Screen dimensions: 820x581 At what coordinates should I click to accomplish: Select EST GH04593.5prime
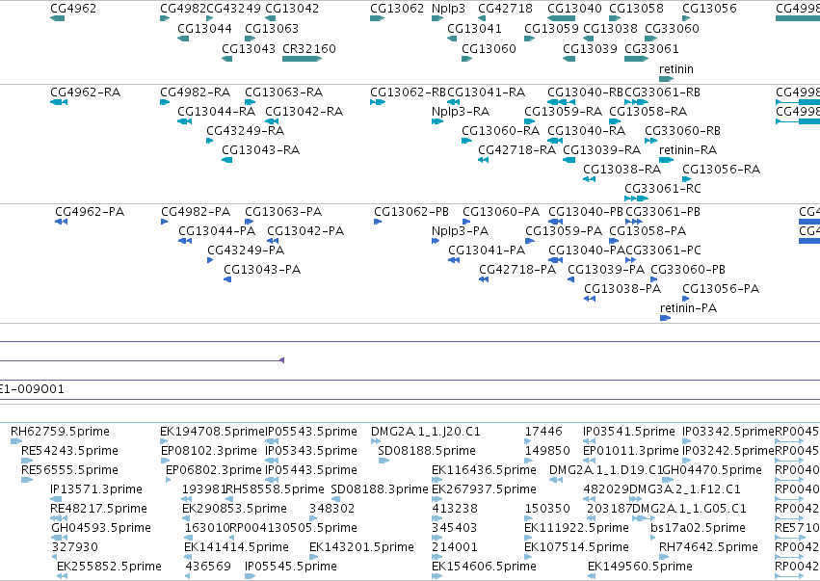(101, 528)
